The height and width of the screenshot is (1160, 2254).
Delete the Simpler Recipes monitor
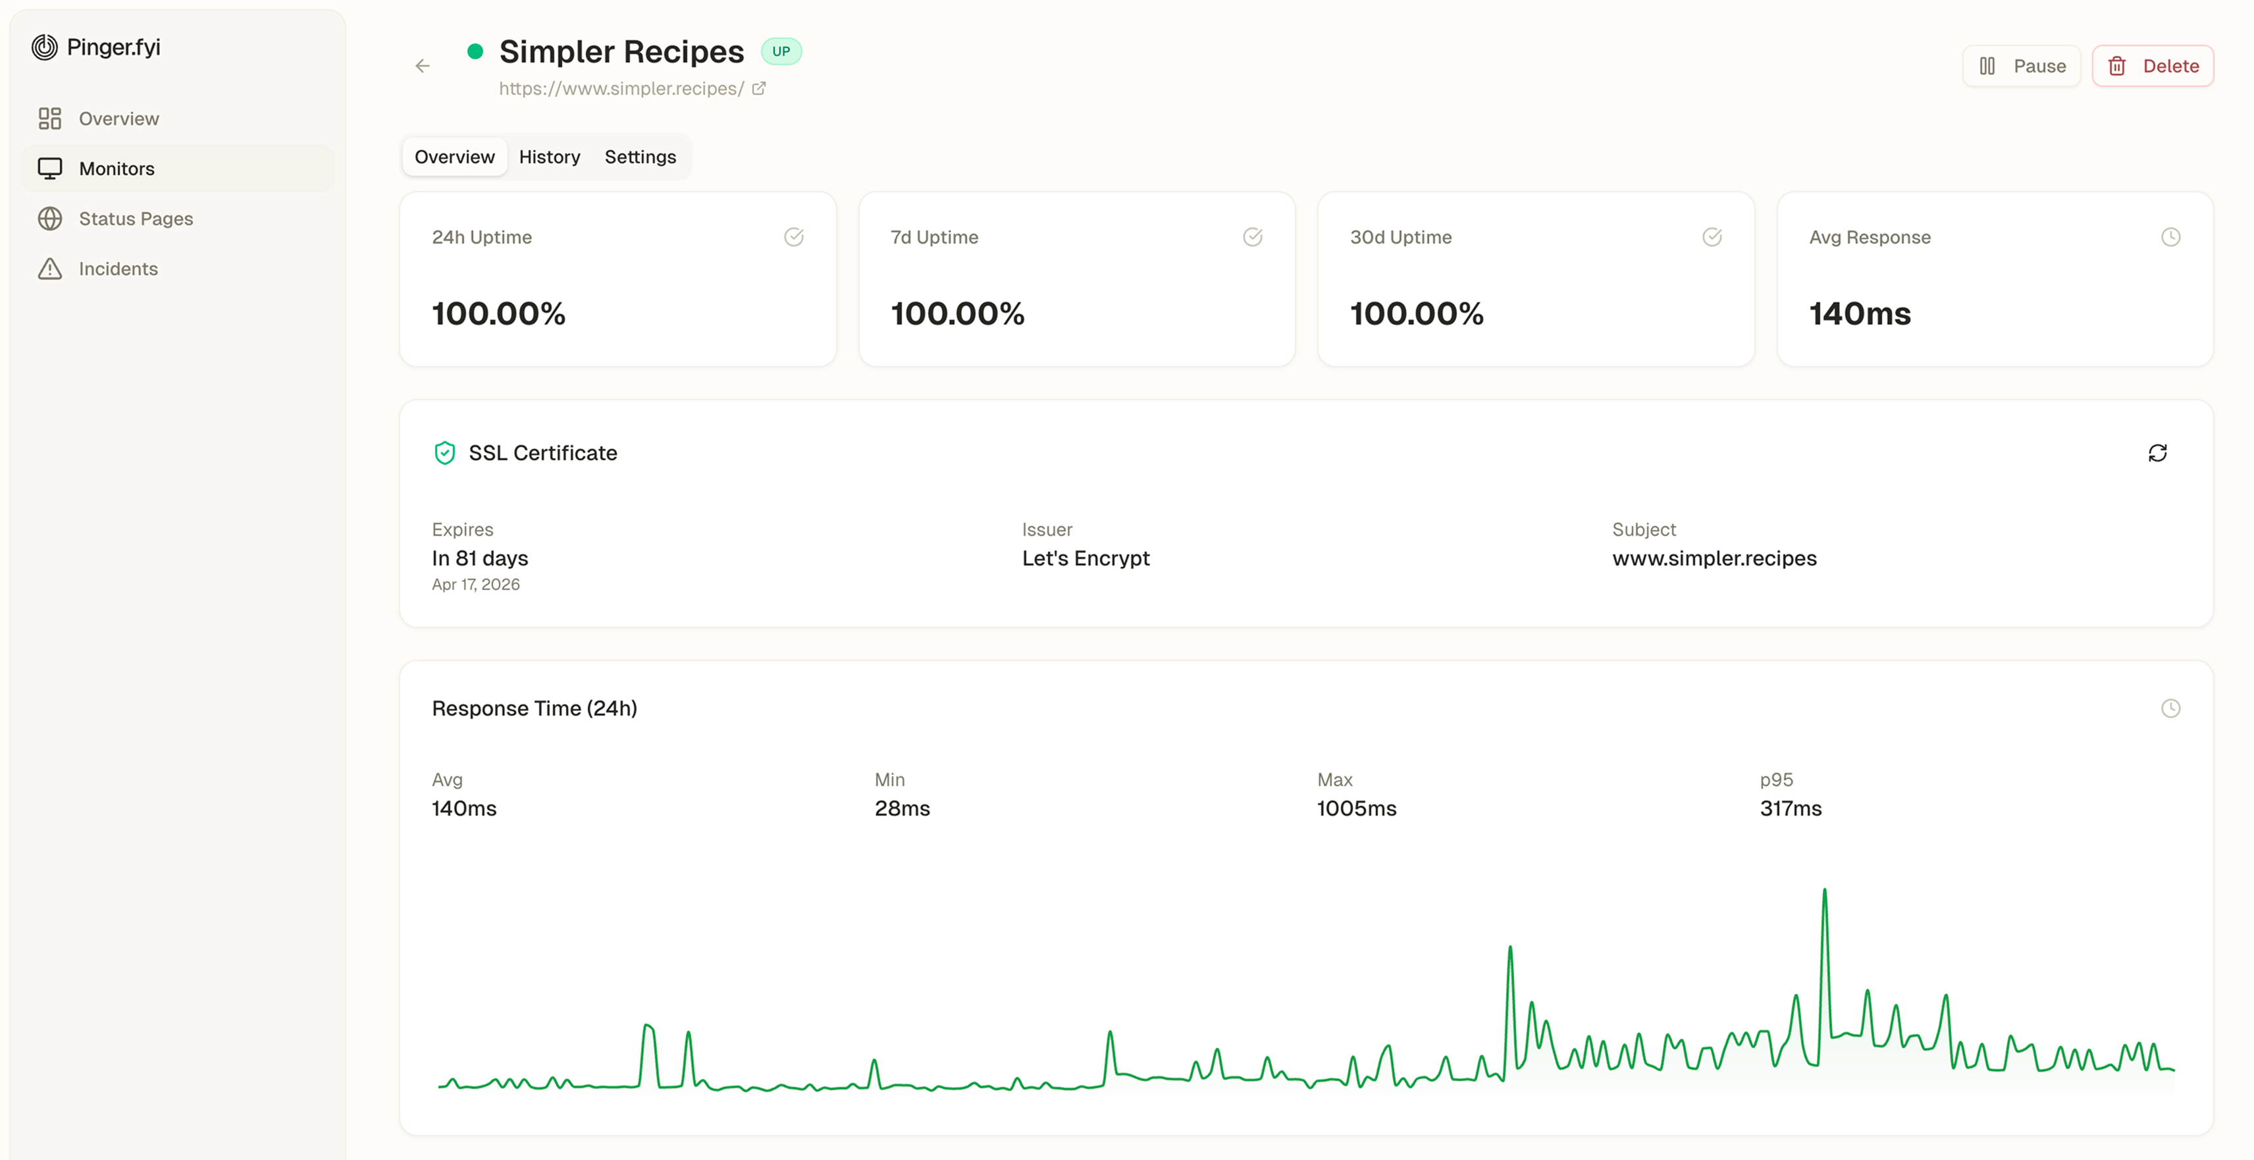2153,66
